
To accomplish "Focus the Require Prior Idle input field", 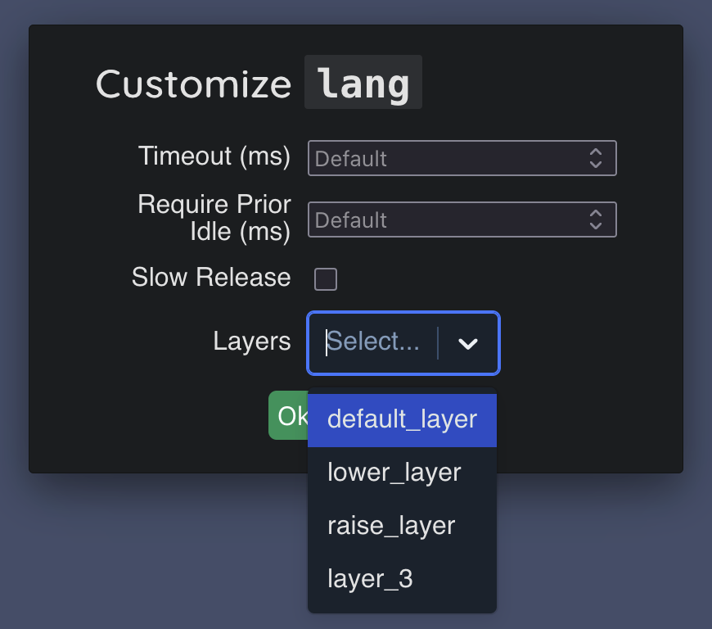I will [x=442, y=219].
